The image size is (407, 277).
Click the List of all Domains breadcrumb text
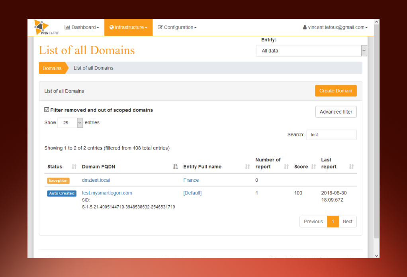point(94,68)
